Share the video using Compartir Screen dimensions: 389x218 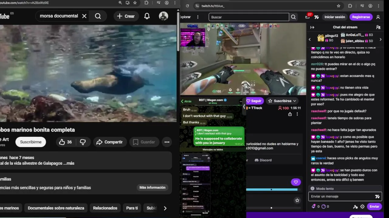click(x=109, y=142)
